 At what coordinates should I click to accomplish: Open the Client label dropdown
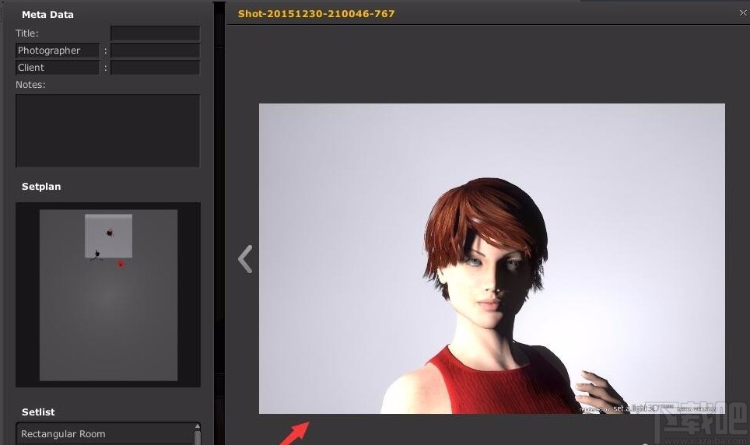click(58, 68)
